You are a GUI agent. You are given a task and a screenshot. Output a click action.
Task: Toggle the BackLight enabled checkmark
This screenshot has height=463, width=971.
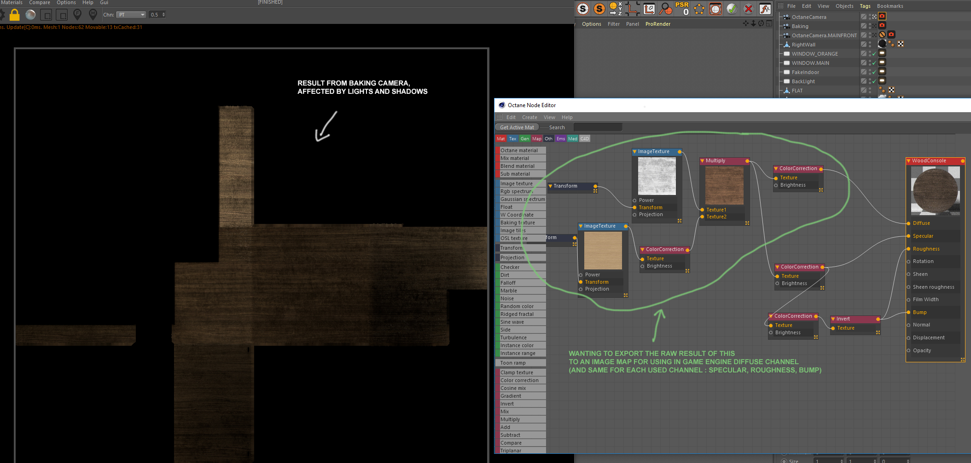pos(874,81)
